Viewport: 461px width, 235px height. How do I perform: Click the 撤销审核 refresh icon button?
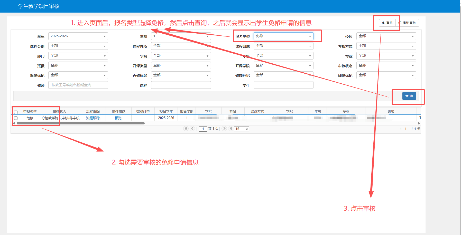coord(407,23)
